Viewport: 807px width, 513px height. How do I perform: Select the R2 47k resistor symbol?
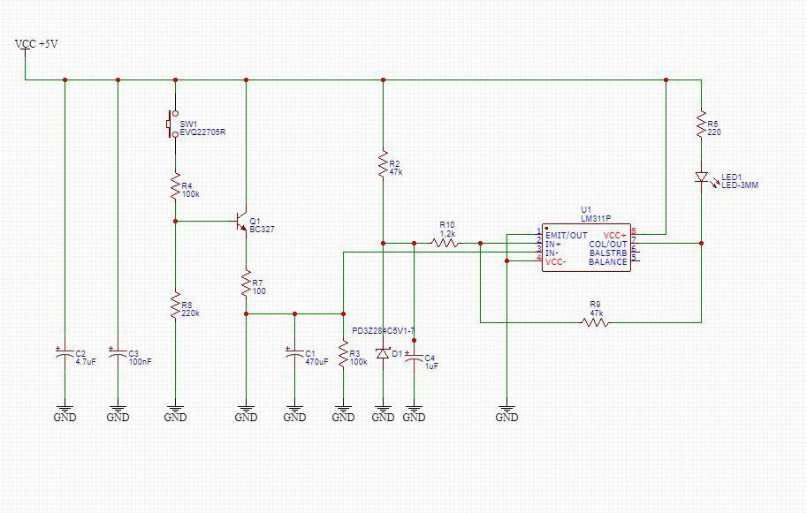click(x=383, y=164)
